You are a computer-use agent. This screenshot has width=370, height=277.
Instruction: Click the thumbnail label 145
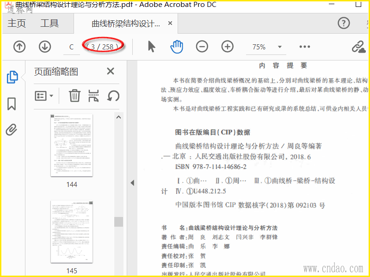72,271
